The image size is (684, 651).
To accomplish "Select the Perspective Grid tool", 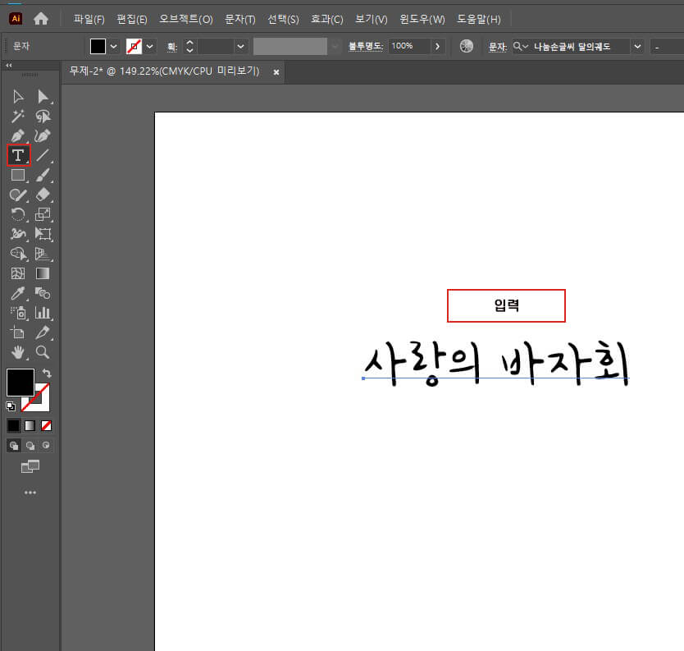I will [43, 254].
